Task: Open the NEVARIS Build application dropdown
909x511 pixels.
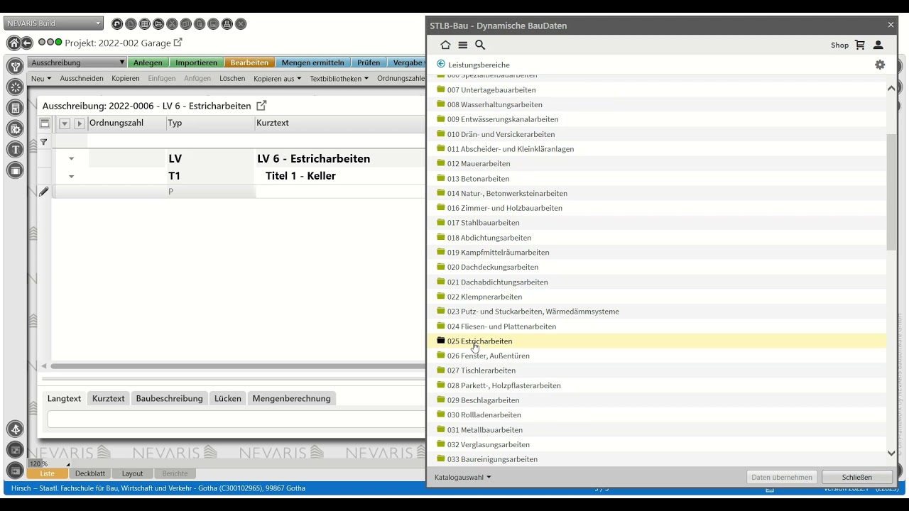Action: point(54,23)
